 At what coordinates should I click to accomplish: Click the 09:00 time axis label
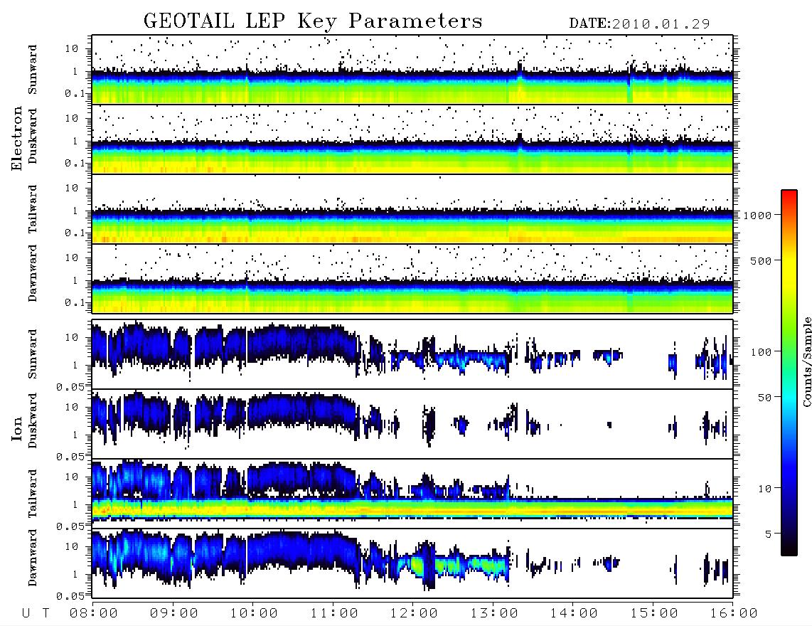click(x=174, y=614)
